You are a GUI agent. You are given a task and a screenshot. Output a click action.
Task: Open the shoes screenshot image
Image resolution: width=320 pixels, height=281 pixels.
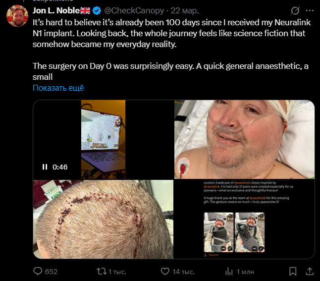(244, 220)
